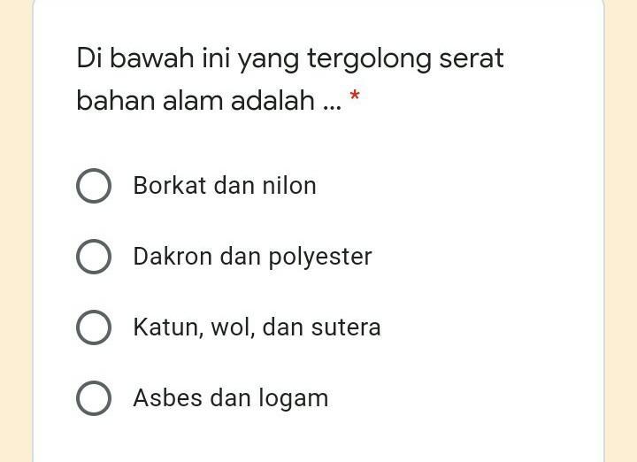
Task: Click the question line 'Di bawah ini yang tergolong serat'
Action: click(x=290, y=59)
